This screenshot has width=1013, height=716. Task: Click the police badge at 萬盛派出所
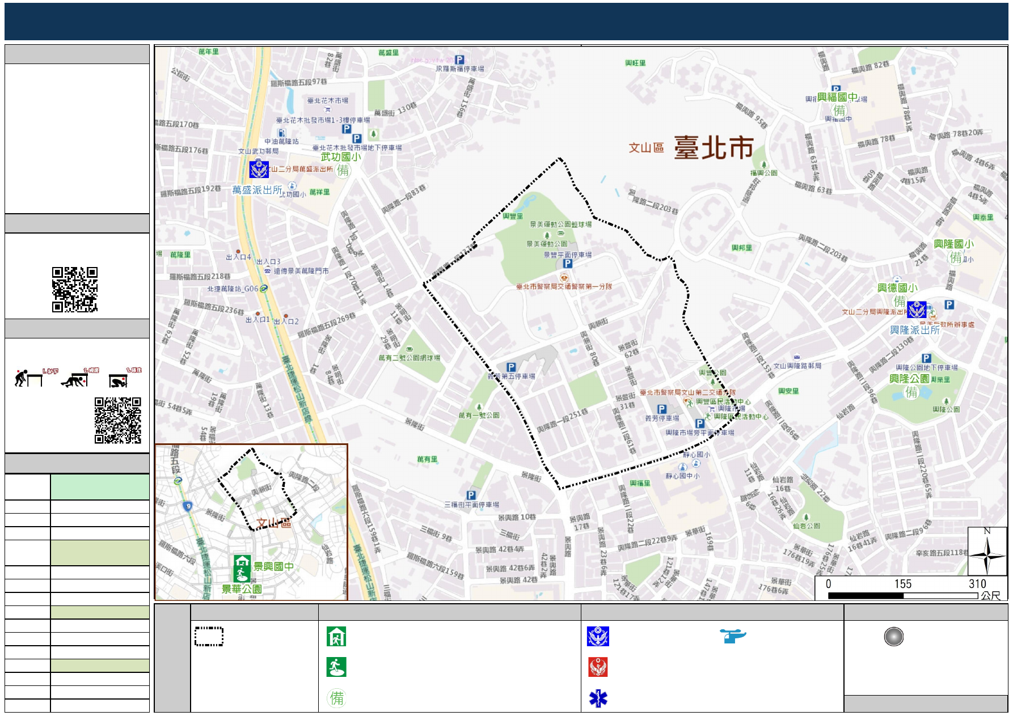(259, 169)
